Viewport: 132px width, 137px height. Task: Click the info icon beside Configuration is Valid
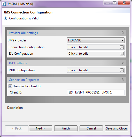tap(5, 18)
